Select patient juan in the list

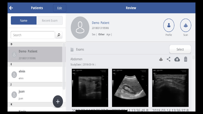point(35,94)
